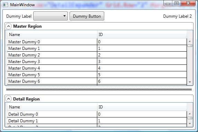Viewport: 198px width, 132px height.
Task: Sort Detail grid by Name column header
Action: click(x=52, y=107)
